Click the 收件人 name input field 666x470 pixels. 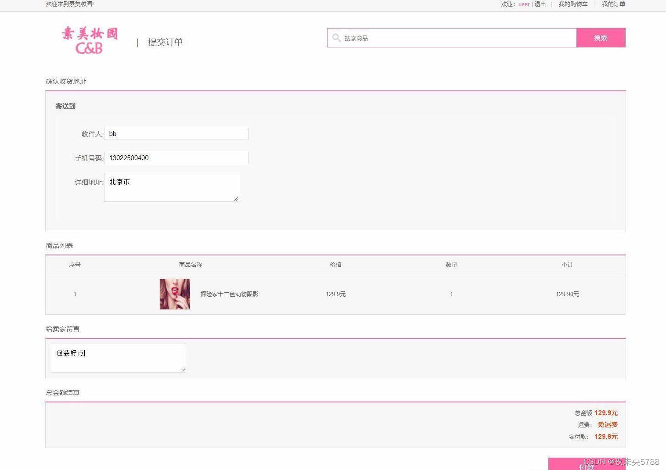[176, 134]
